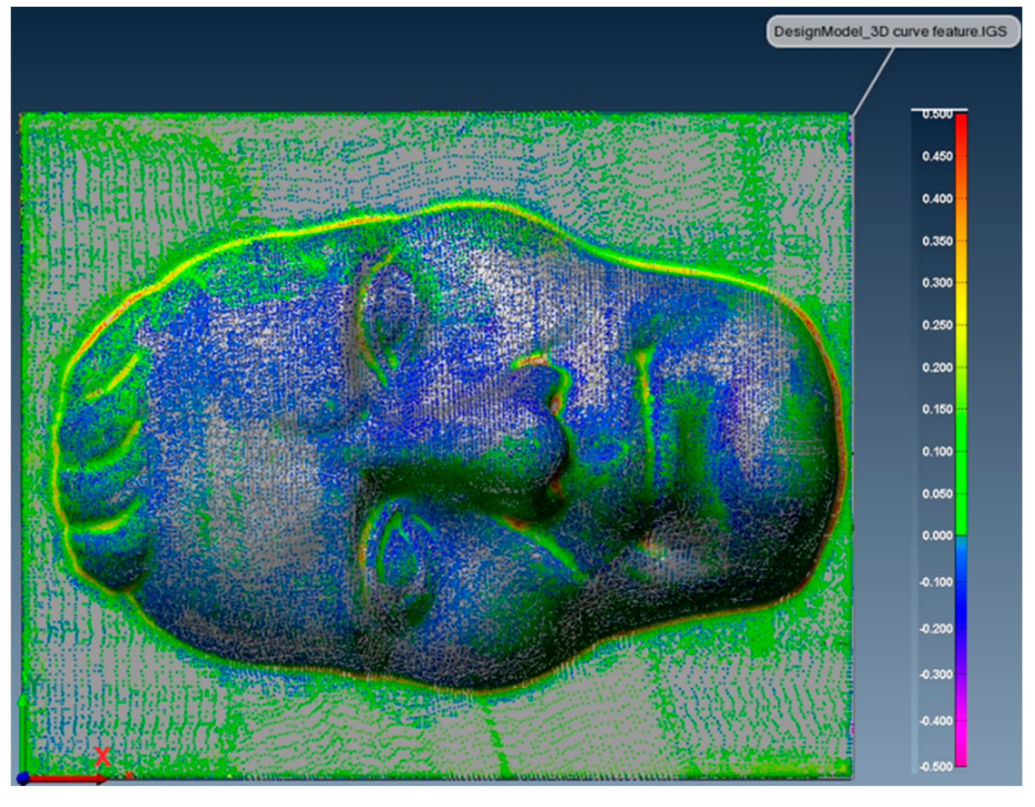The image size is (1035, 807).
Task: Pick the green segment of the color bar
Action: tap(961, 474)
